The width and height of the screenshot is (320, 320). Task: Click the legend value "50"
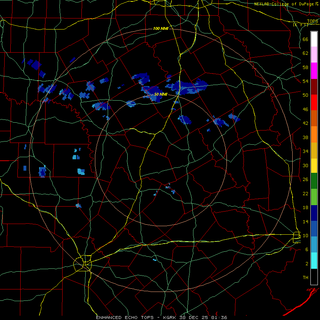coord(305,95)
